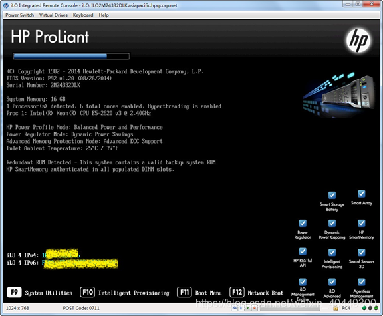Click the HP icon in the title bar
The width and height of the screenshot is (383, 316).
pos(6,5)
